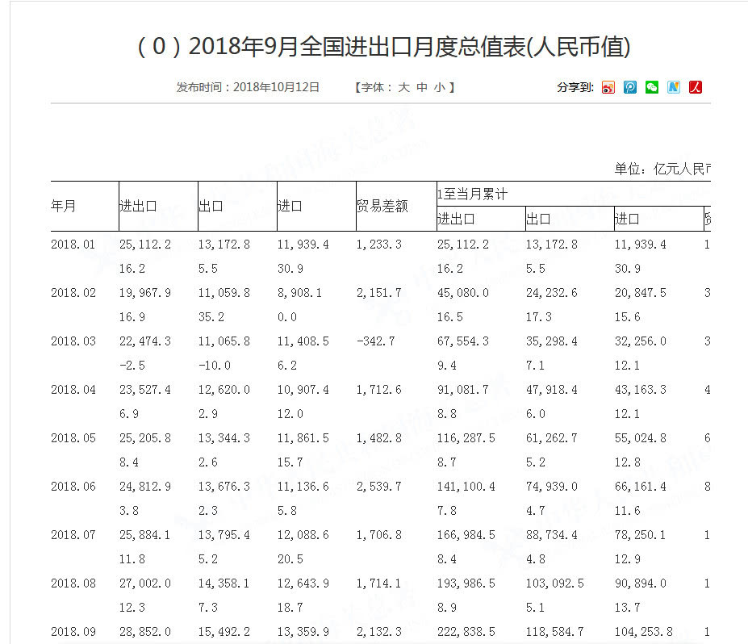Image resolution: width=748 pixels, height=644 pixels.
Task: Click the 年月 column header
Action: coord(64,206)
